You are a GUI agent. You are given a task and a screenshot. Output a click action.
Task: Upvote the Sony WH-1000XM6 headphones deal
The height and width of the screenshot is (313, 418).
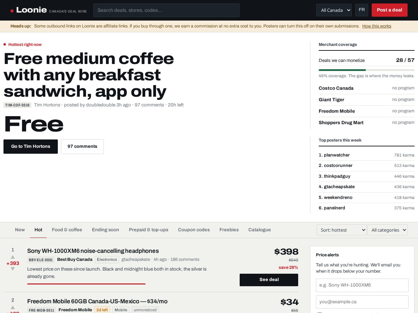point(13,257)
